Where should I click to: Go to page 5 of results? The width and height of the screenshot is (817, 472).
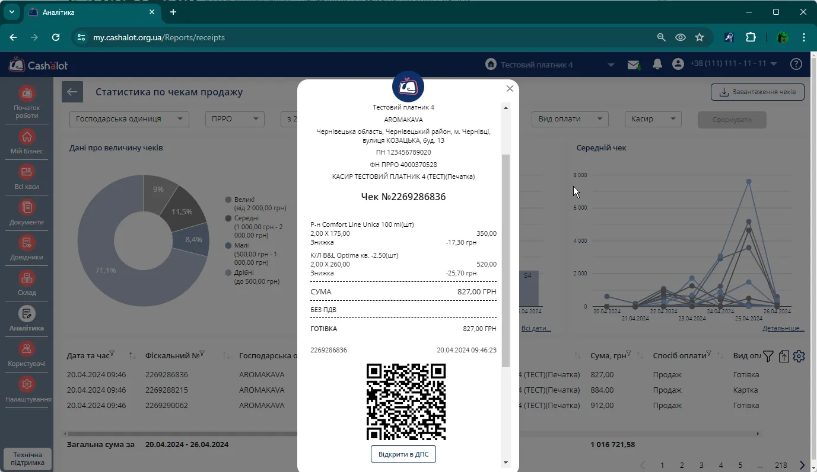click(740, 465)
